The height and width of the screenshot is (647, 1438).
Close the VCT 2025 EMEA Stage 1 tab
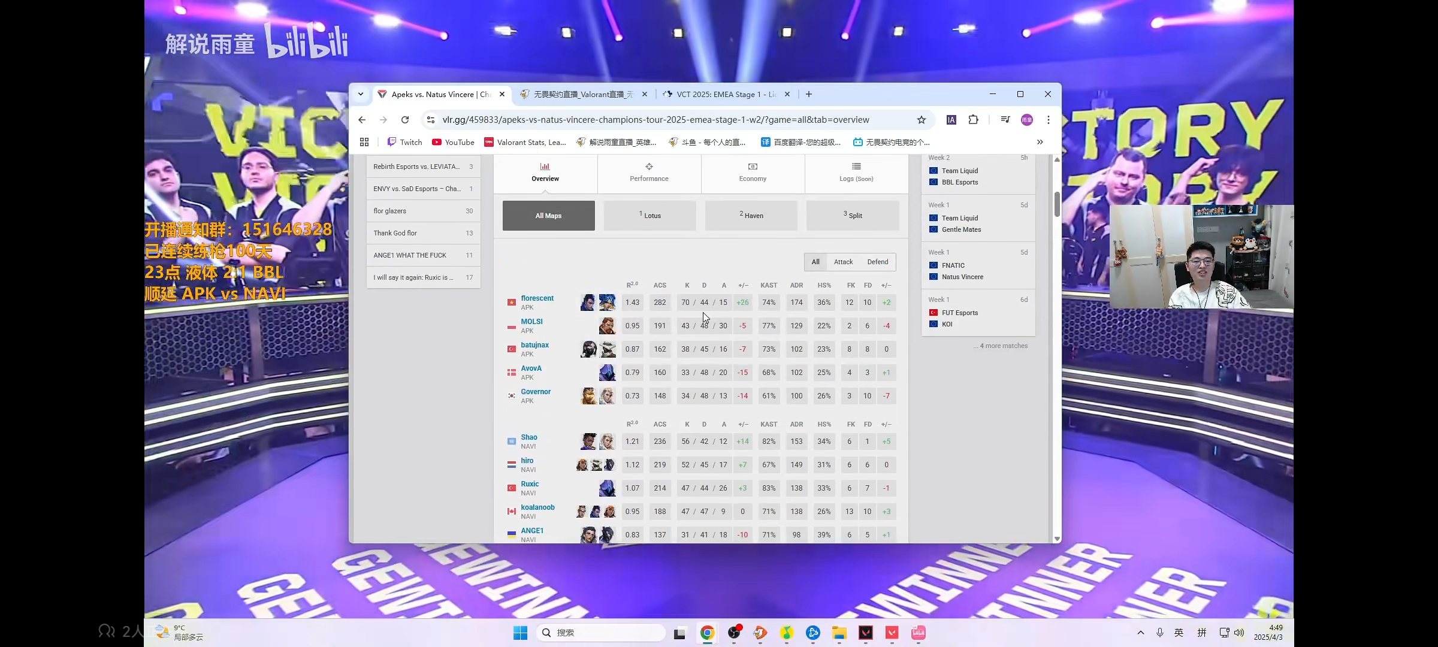pos(787,94)
